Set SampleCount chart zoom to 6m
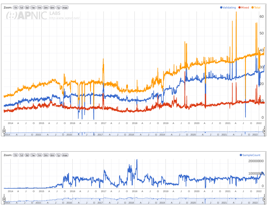The width and height of the screenshot is (269, 208). [52, 155]
